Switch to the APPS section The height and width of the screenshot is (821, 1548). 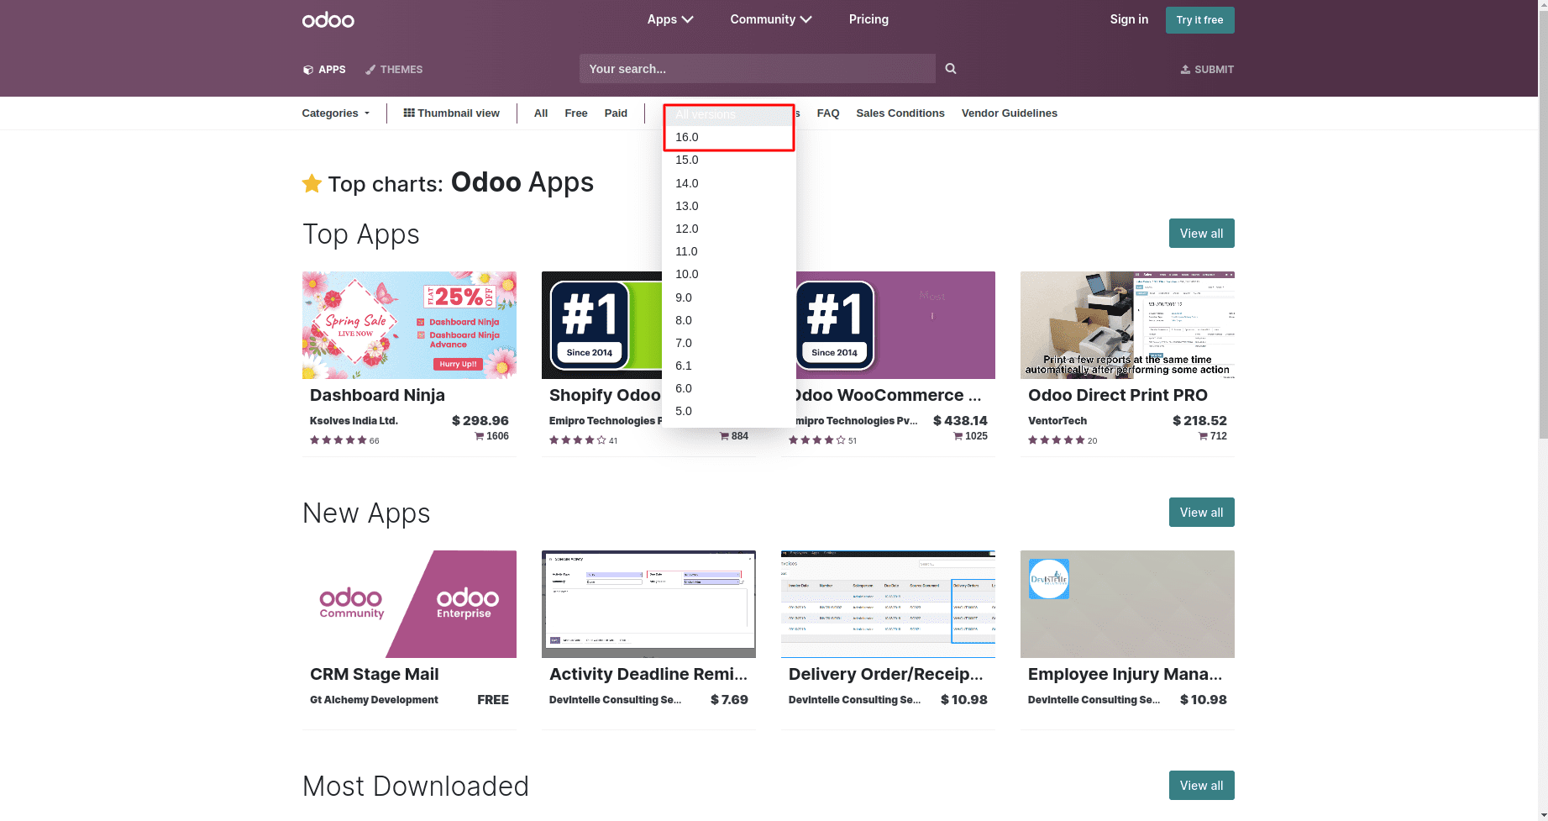pos(324,70)
